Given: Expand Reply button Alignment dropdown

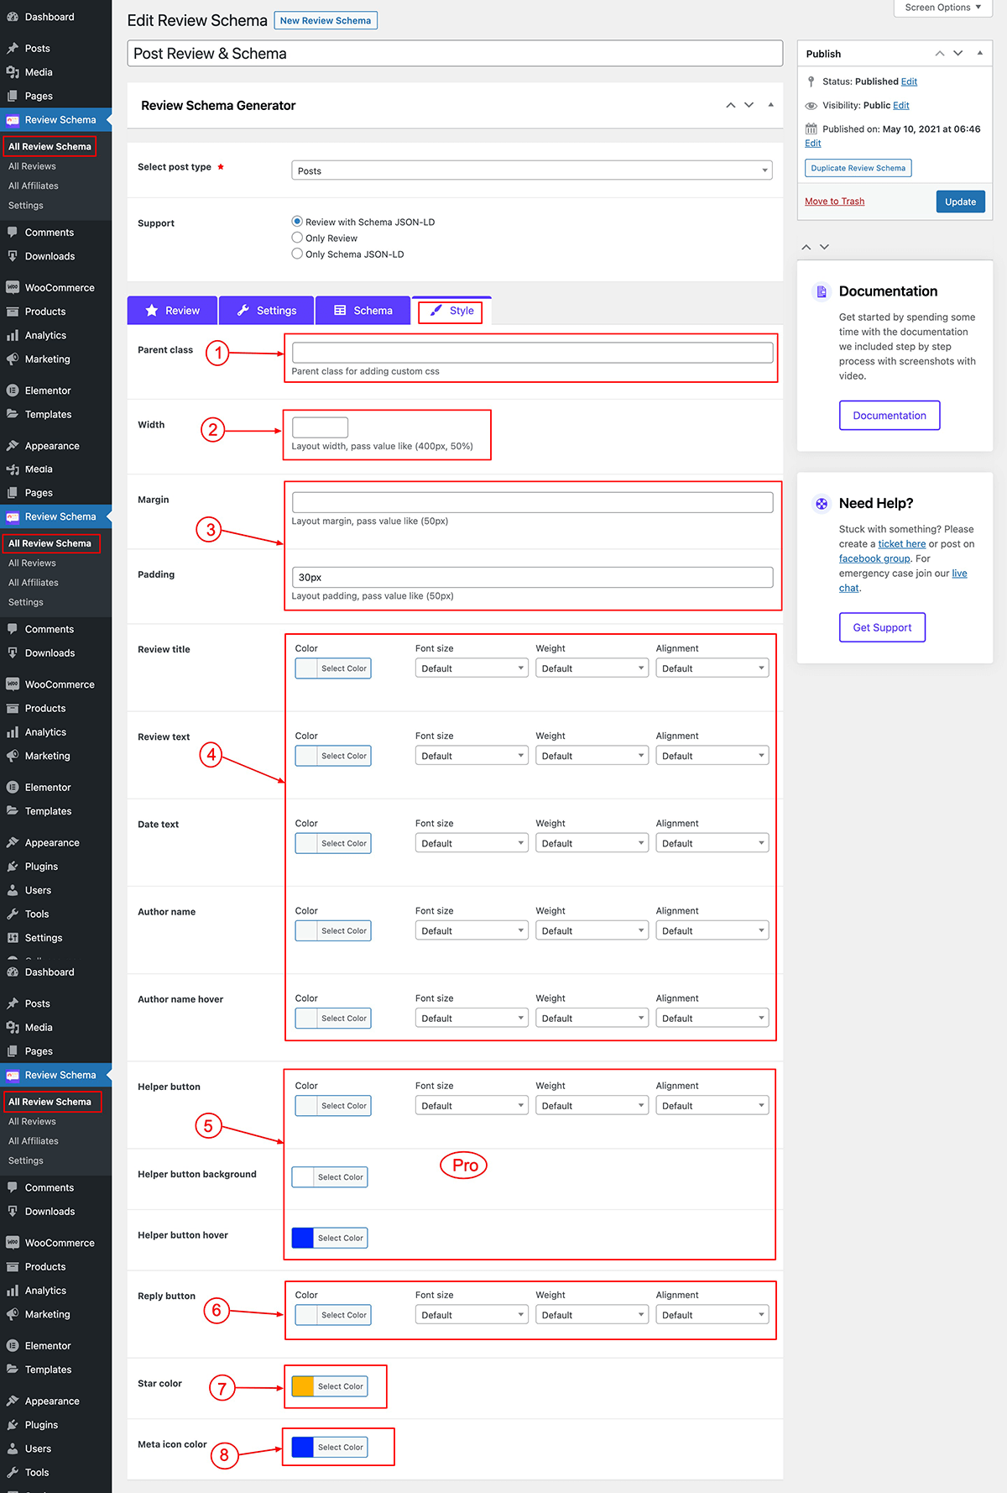Looking at the screenshot, I should pyautogui.click(x=712, y=1315).
